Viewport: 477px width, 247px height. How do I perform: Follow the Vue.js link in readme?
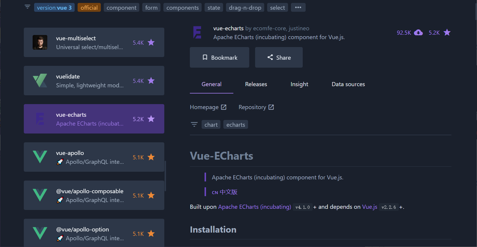coord(370,207)
